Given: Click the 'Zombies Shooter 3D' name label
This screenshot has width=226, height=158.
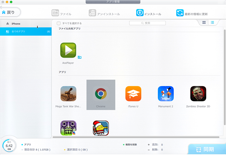Looking at the screenshot, I should pyautogui.click(x=198, y=106).
